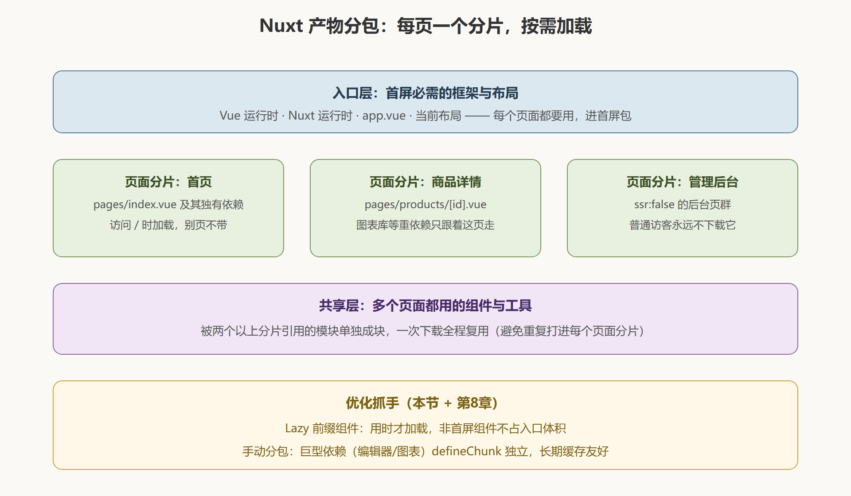
Task: Click the text 'pages/index.vue 及其独有依赖'
Action: [168, 204]
